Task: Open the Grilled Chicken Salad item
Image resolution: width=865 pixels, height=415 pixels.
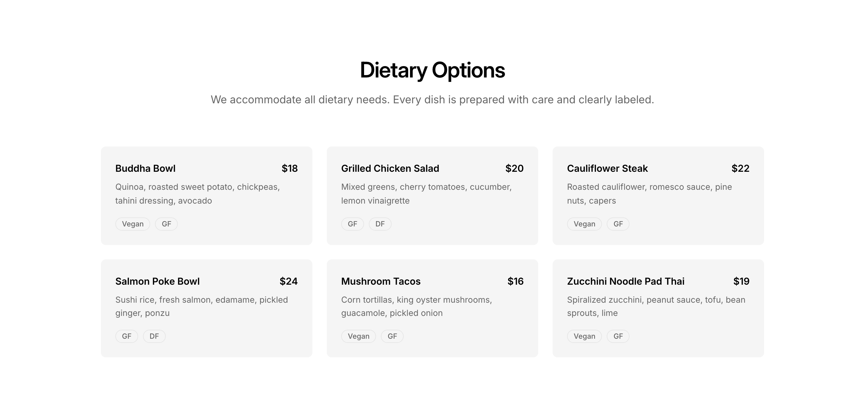Action: [390, 168]
